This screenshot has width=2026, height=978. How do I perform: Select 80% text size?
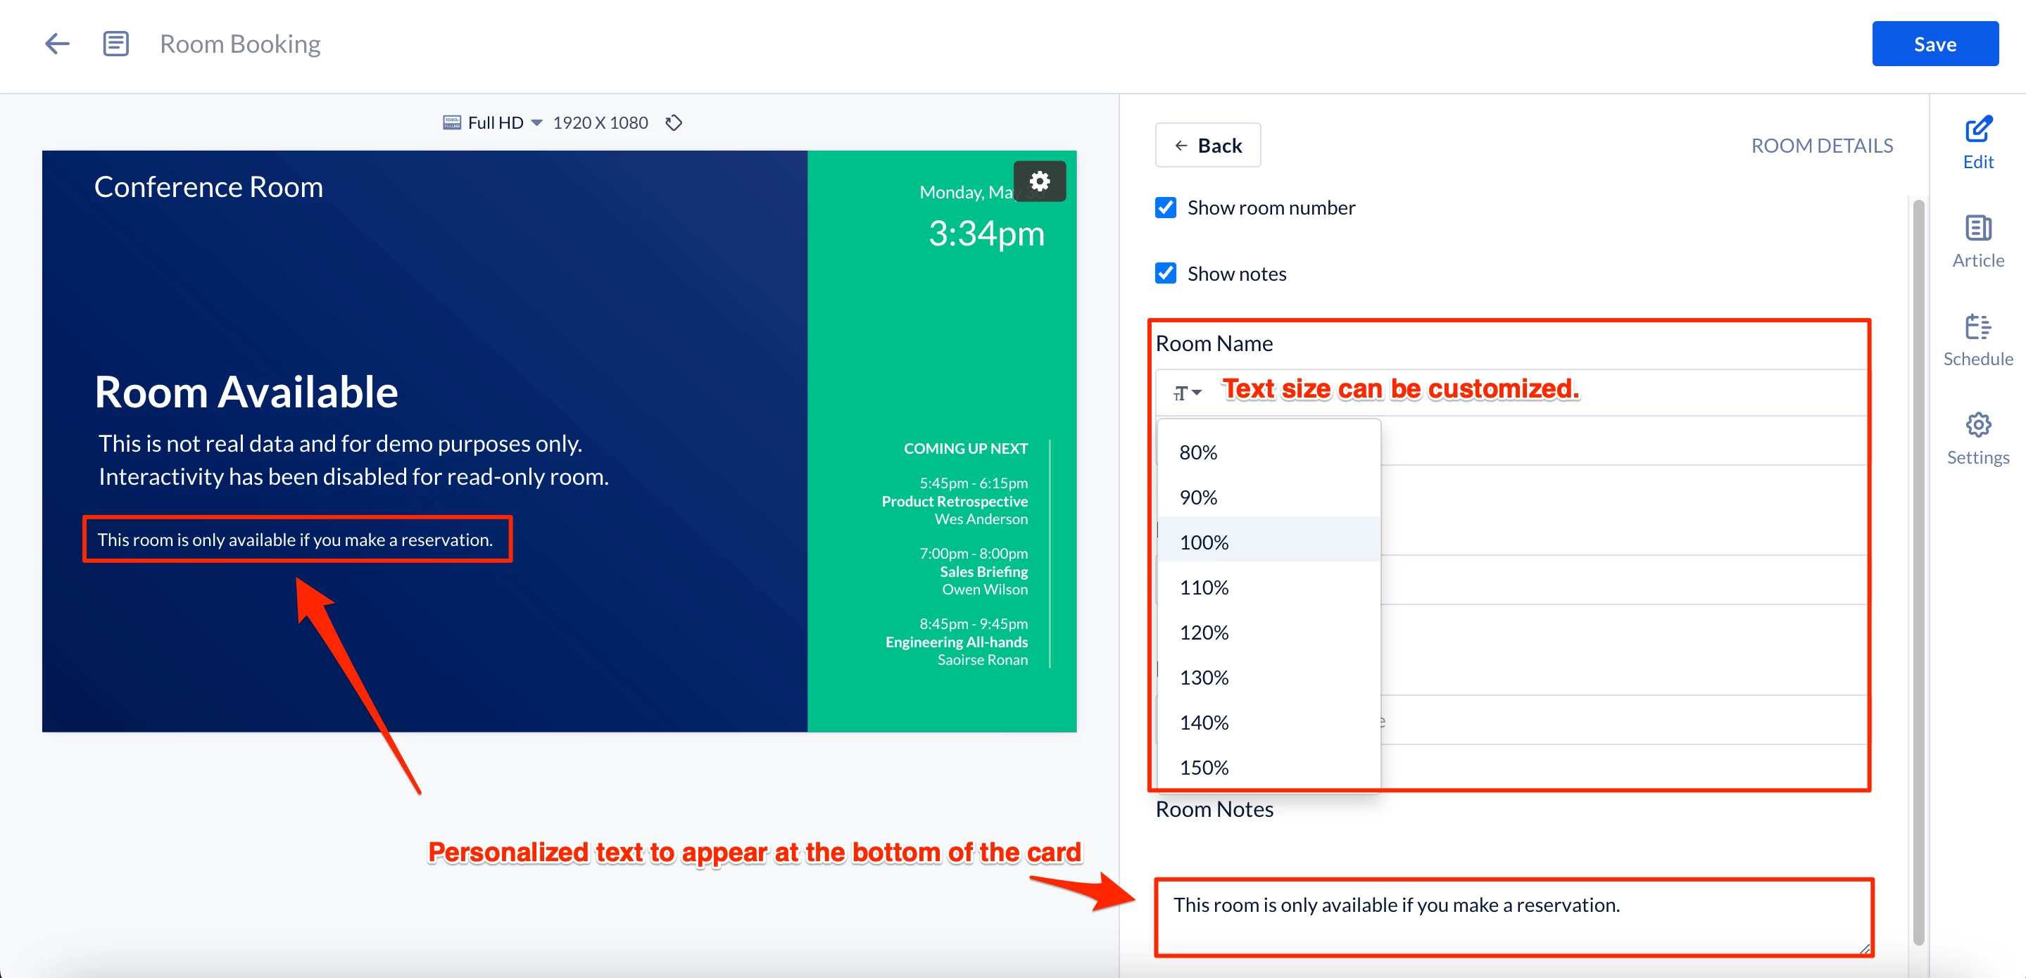[x=1269, y=452]
